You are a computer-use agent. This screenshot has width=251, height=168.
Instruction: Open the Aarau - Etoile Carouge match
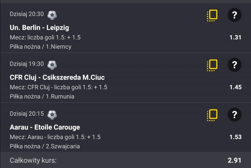45,127
